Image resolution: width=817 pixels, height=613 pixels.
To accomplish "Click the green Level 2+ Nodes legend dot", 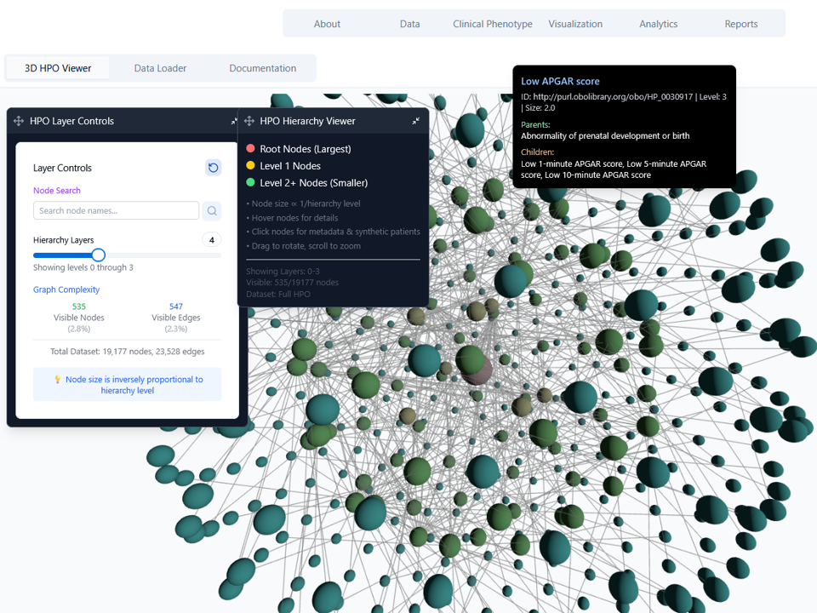I will pyautogui.click(x=250, y=183).
